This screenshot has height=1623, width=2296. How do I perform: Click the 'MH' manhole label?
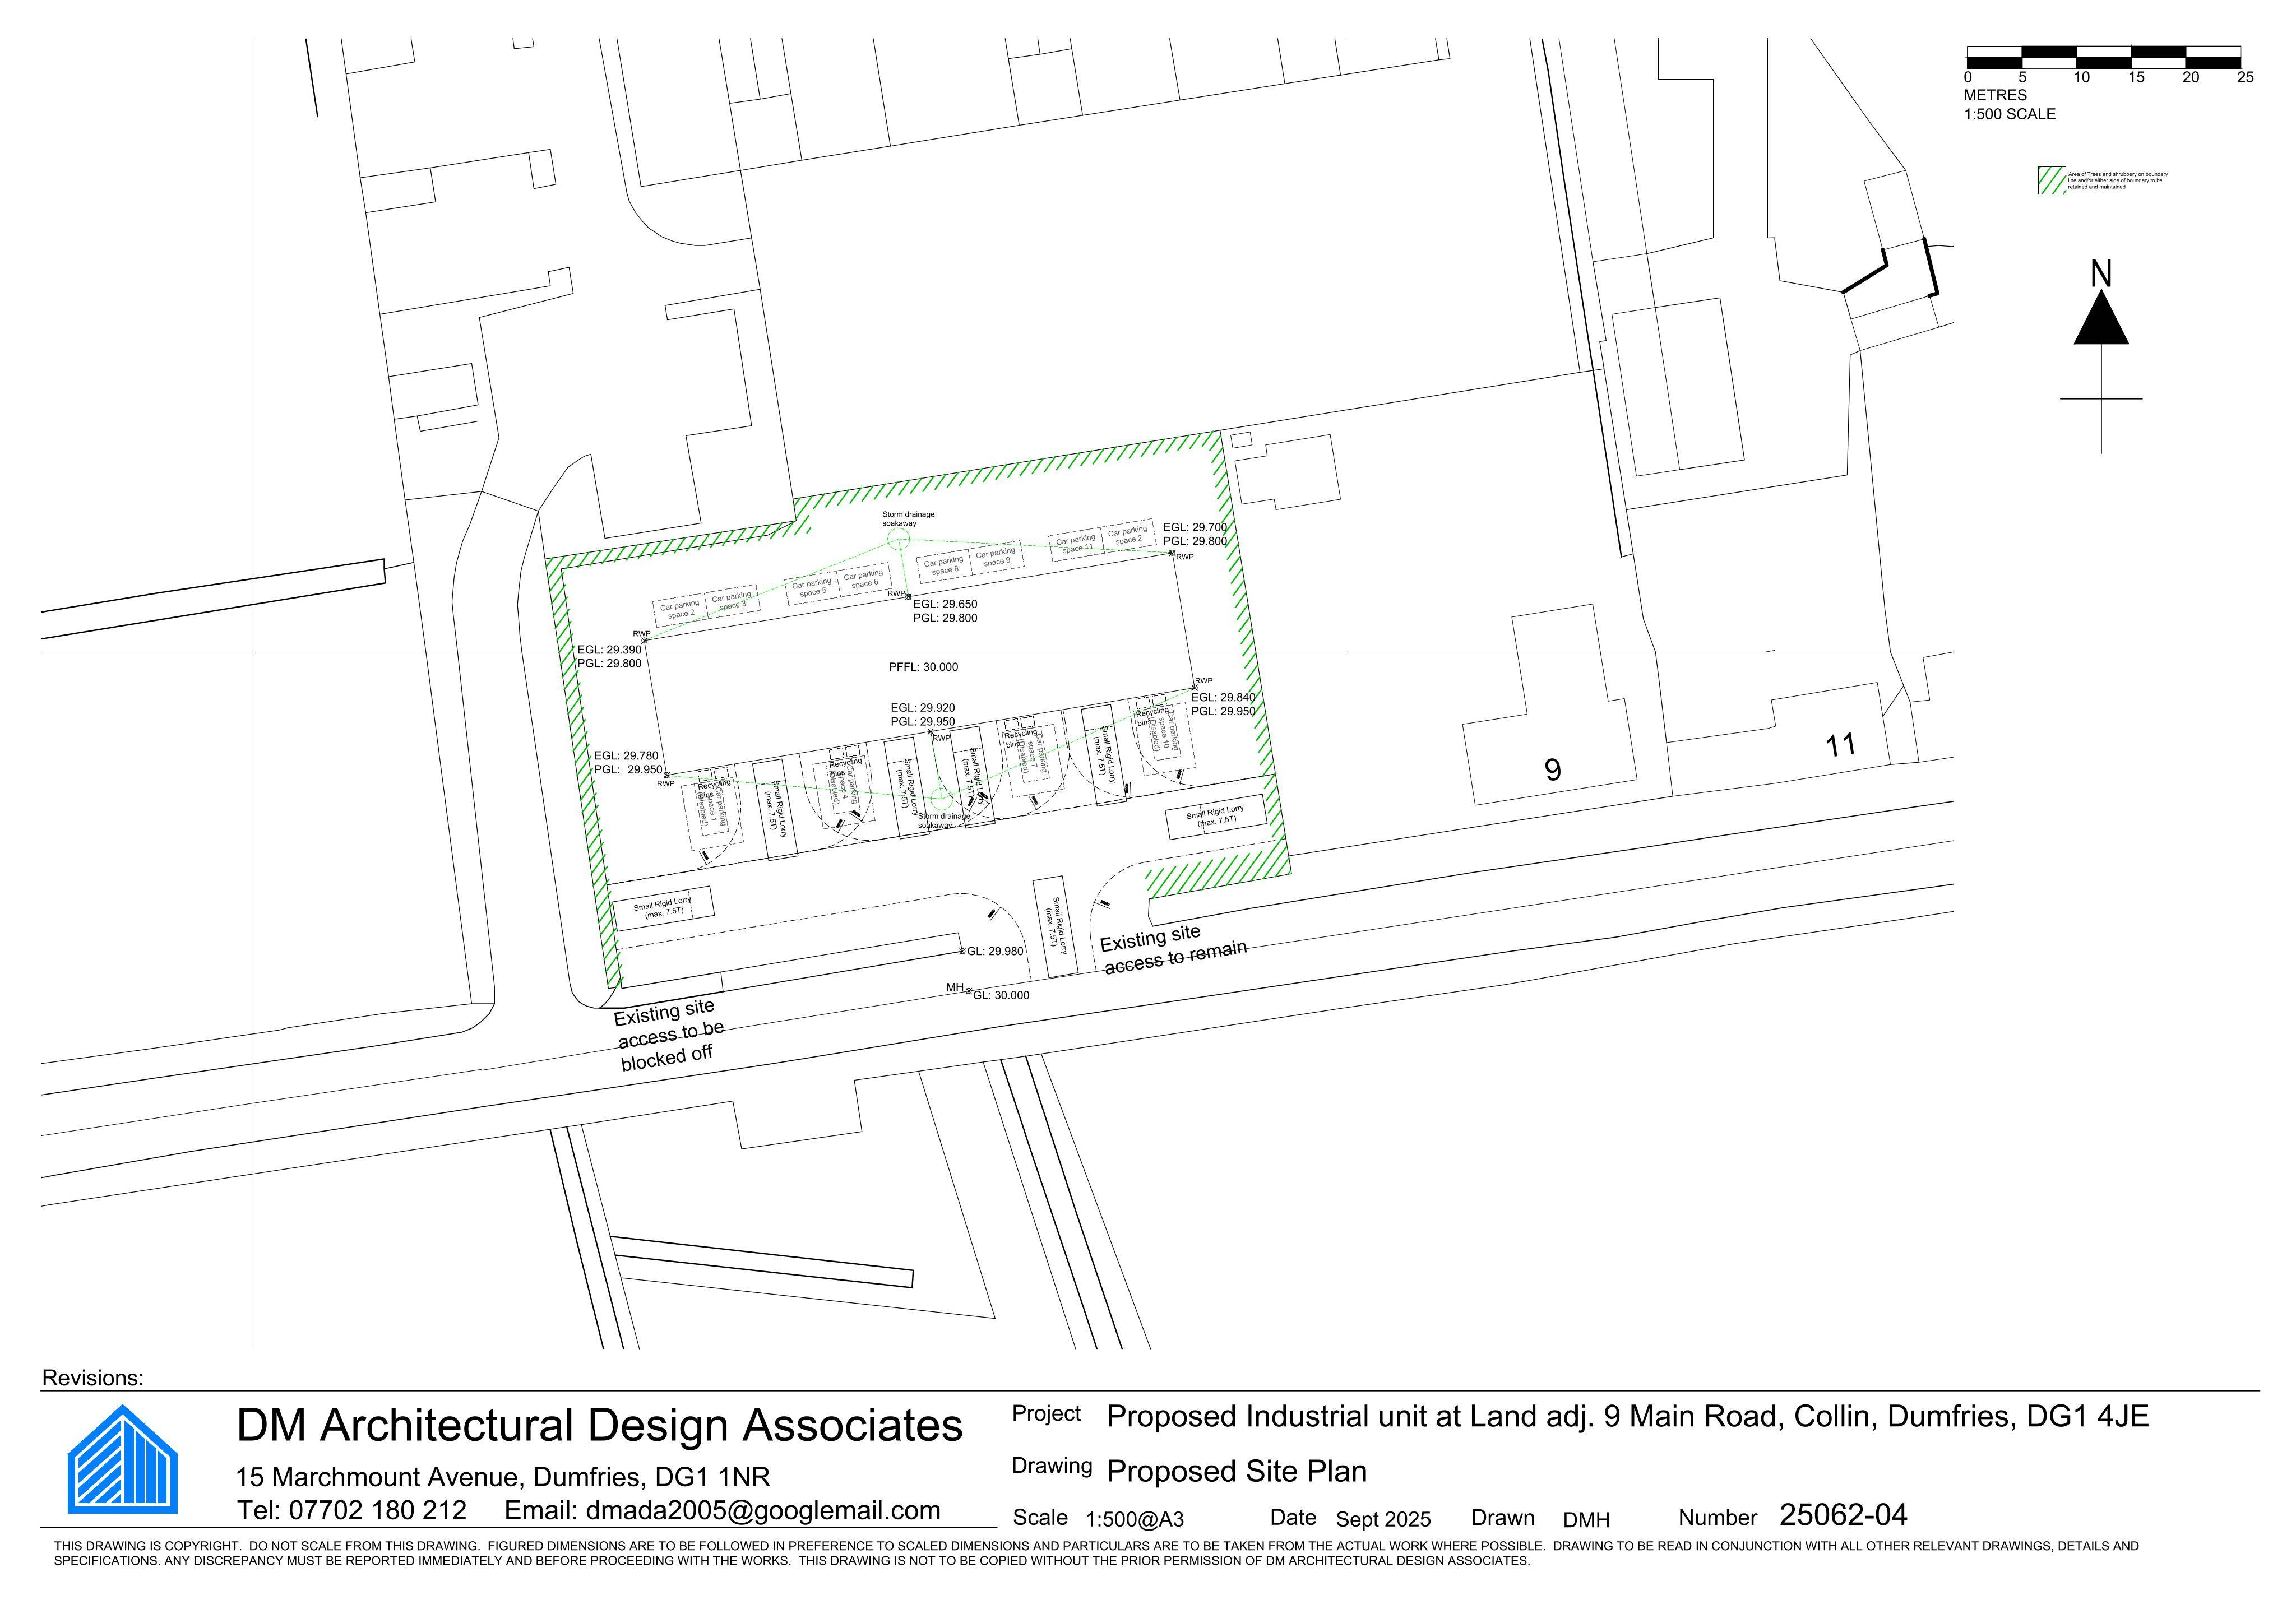click(x=954, y=988)
